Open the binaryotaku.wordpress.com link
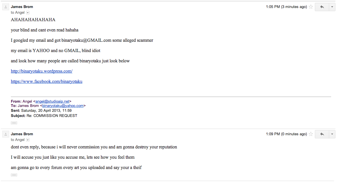 coord(41,71)
